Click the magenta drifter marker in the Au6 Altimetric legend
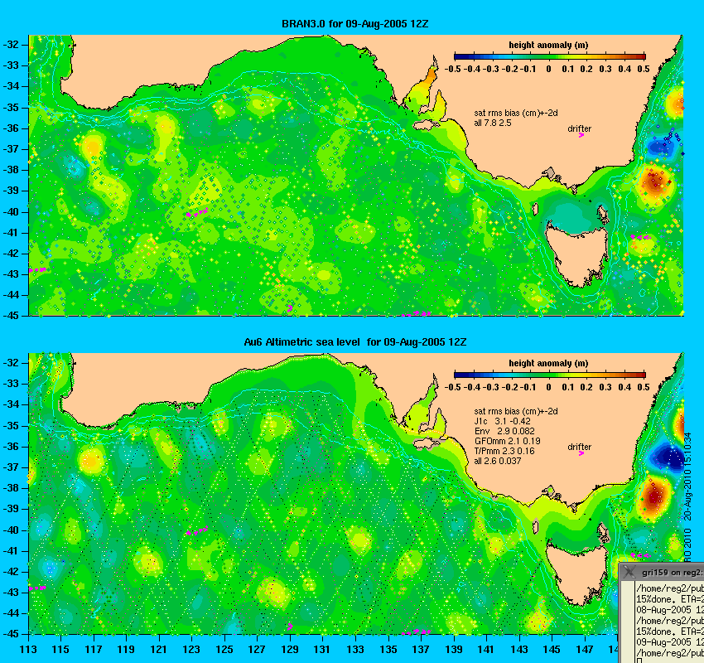Viewport: 704px width, 663px height. [x=581, y=453]
